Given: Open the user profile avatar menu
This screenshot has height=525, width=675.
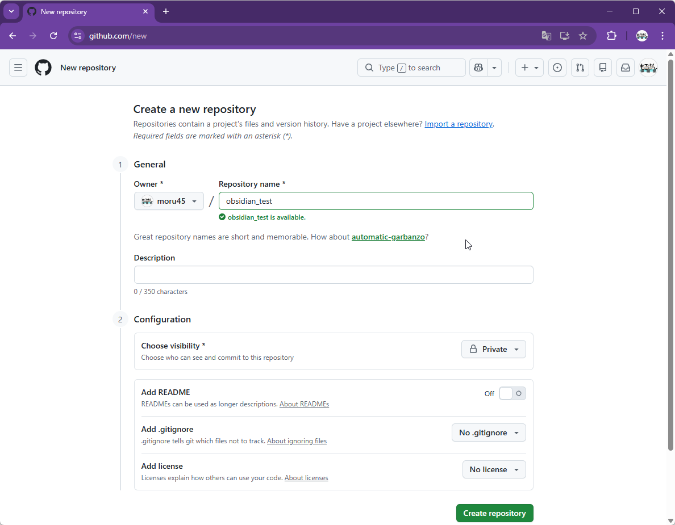Looking at the screenshot, I should click(x=648, y=68).
